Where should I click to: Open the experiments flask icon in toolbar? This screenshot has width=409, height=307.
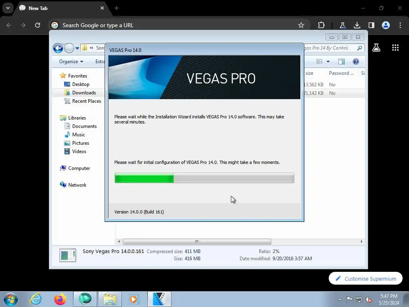(x=342, y=25)
